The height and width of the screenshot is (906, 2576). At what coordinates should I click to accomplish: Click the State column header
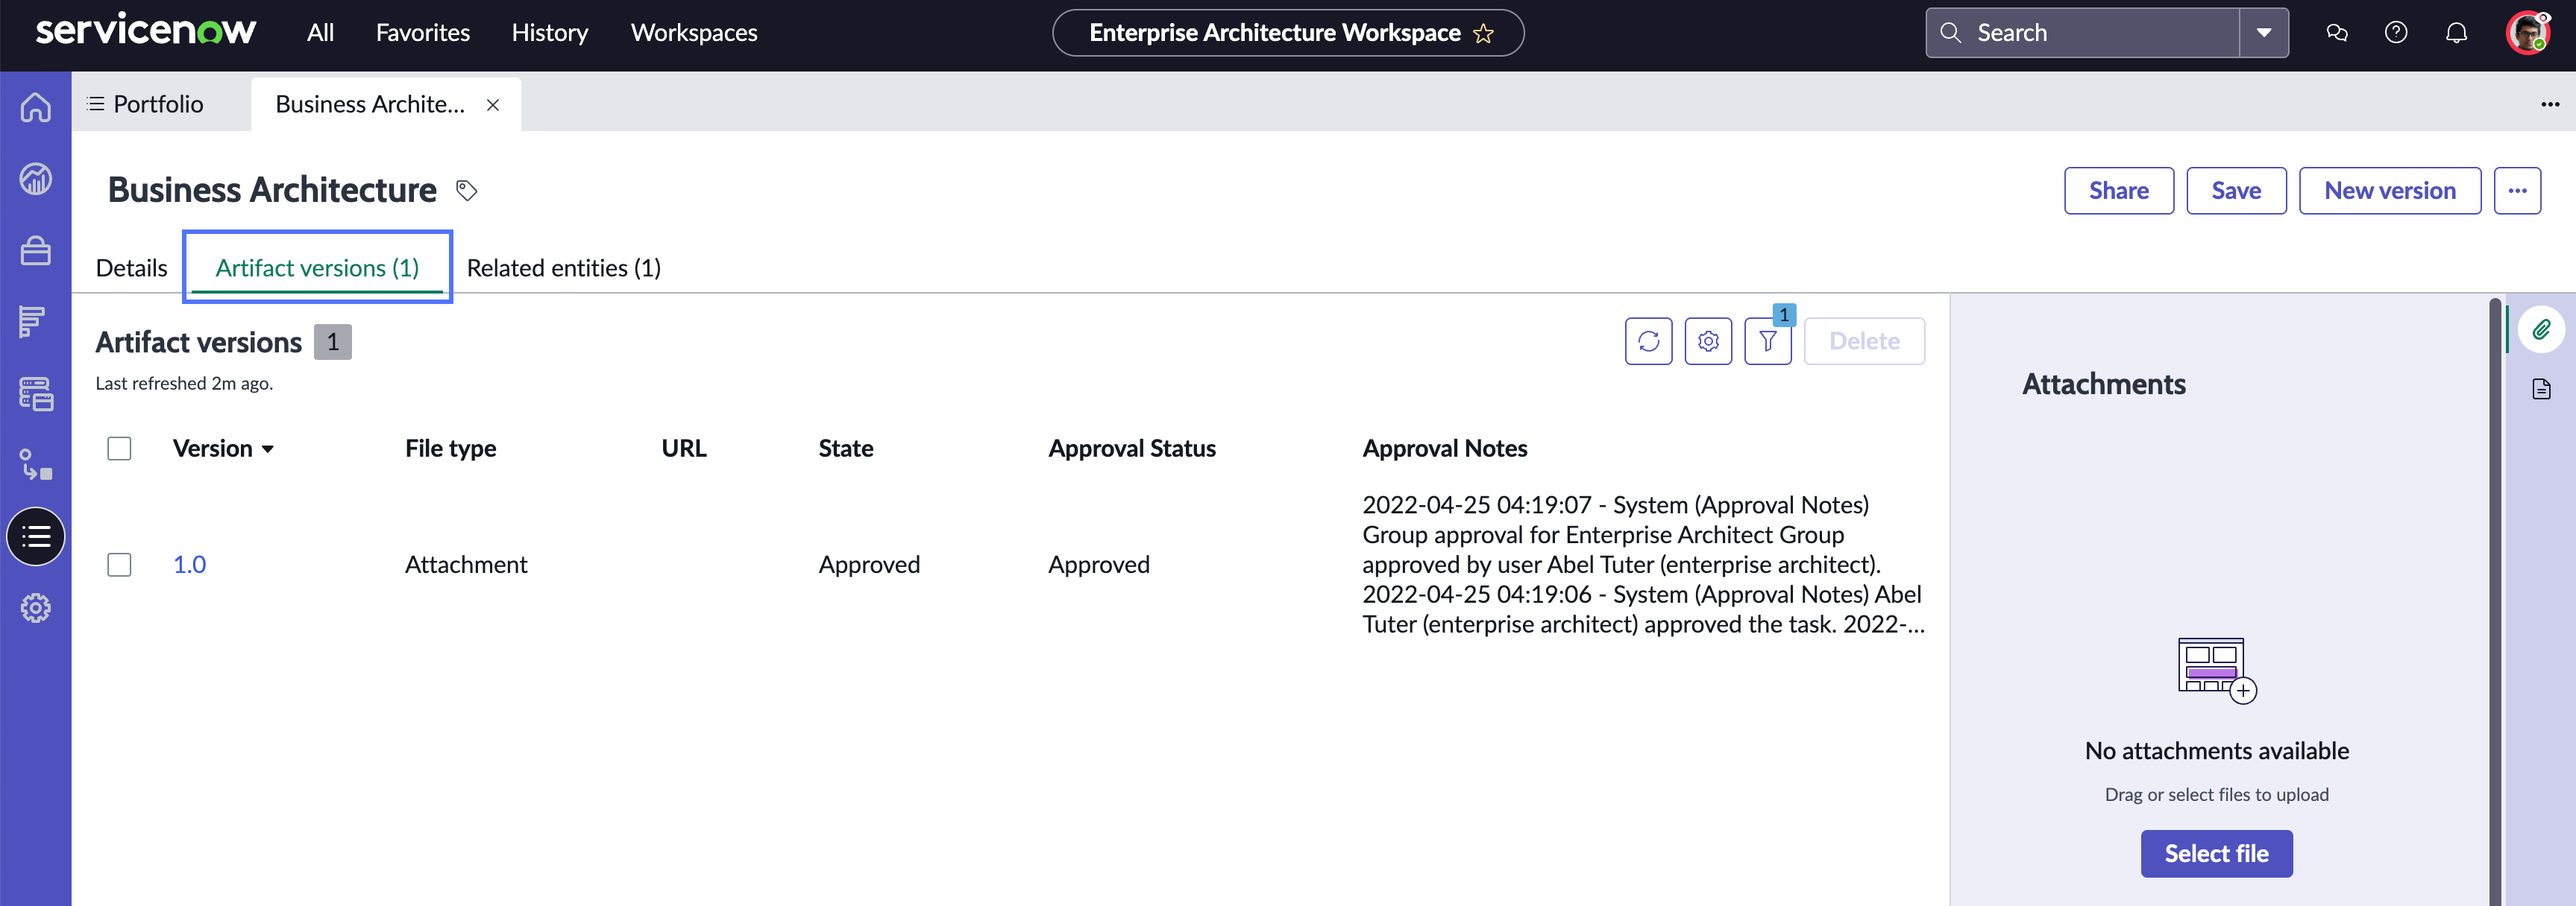click(846, 449)
